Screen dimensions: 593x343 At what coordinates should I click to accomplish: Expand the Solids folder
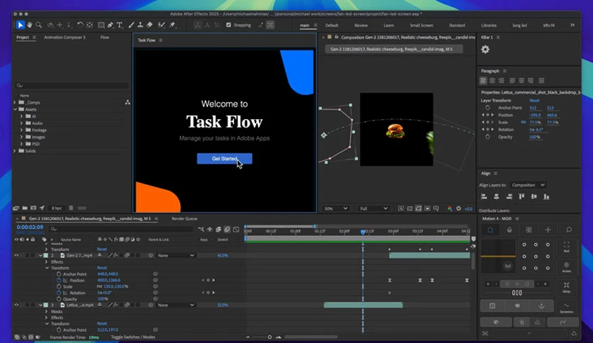15,151
